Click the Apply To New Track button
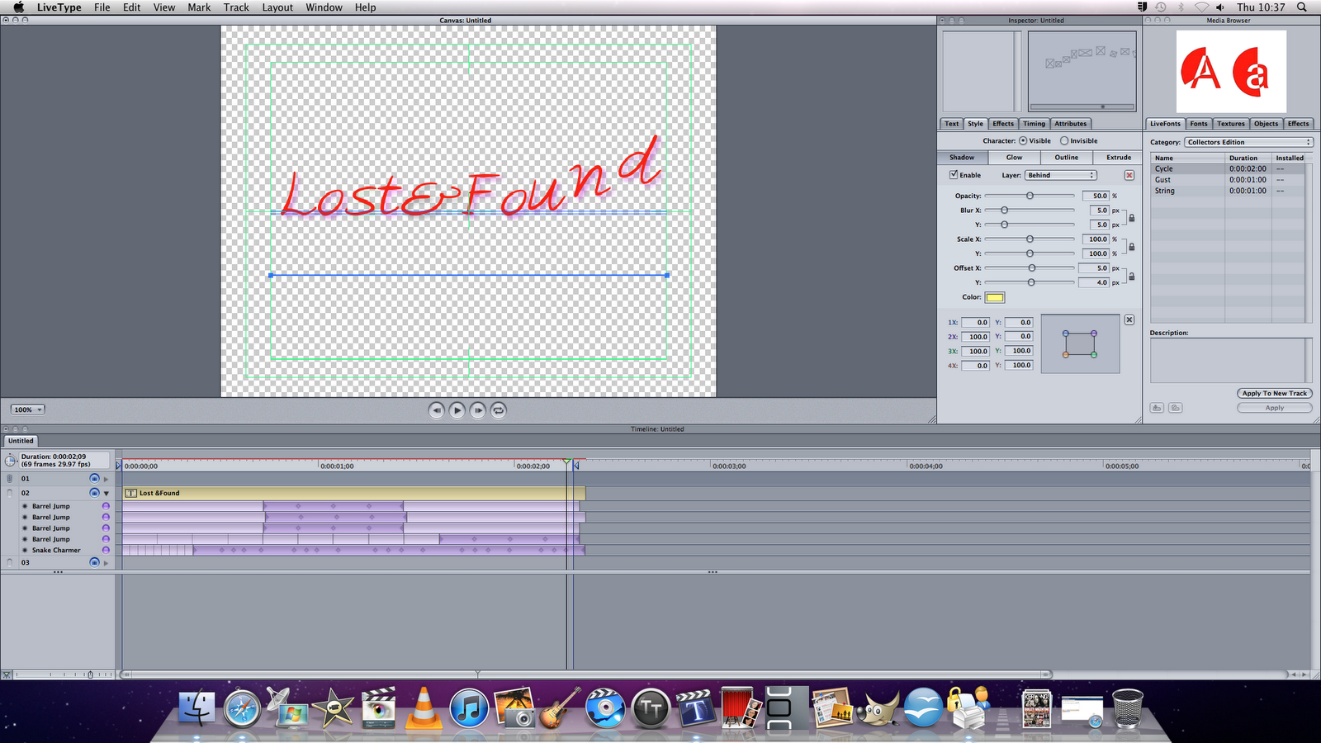This screenshot has width=1321, height=743. 1275,393
